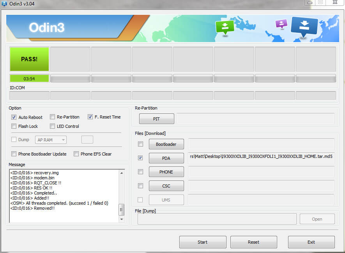Click the PIT button
Image resolution: width=345 pixels, height=253 pixels.
(x=156, y=119)
